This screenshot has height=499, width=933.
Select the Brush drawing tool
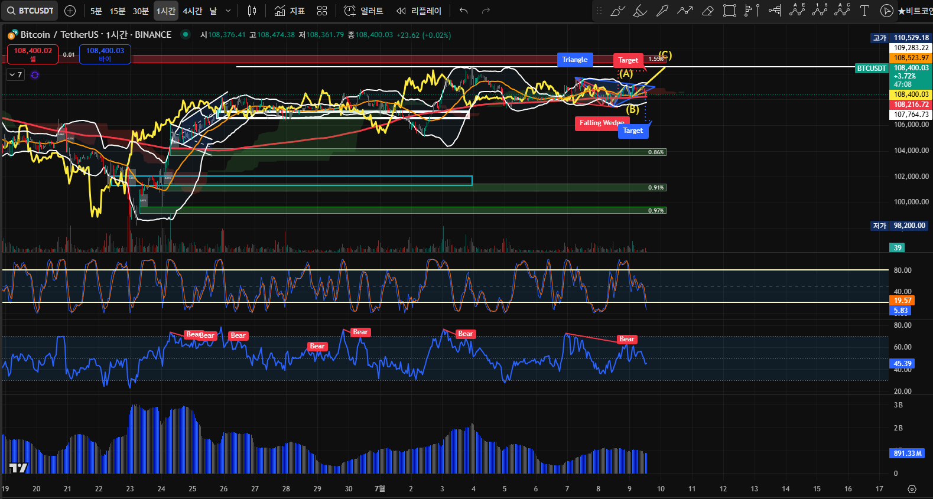617,11
